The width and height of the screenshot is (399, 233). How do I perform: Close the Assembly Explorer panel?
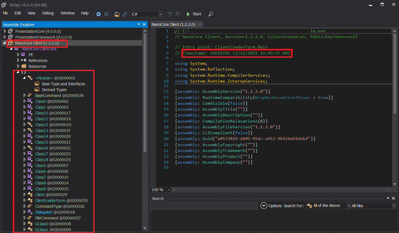[144, 24]
